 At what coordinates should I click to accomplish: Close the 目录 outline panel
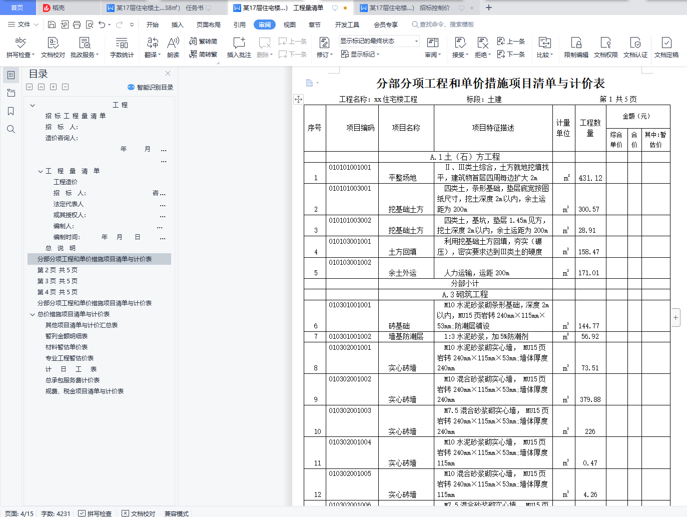168,74
